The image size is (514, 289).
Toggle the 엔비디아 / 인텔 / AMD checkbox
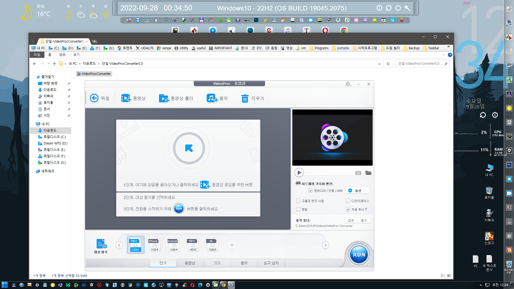point(311,191)
